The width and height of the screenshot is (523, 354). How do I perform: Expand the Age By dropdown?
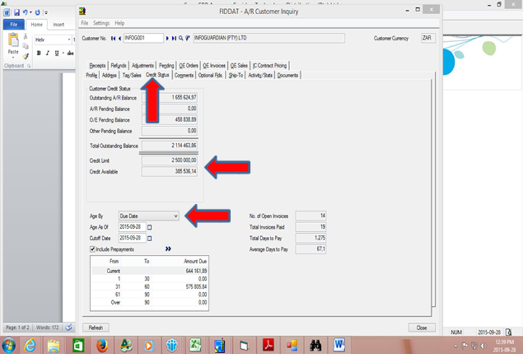176,216
